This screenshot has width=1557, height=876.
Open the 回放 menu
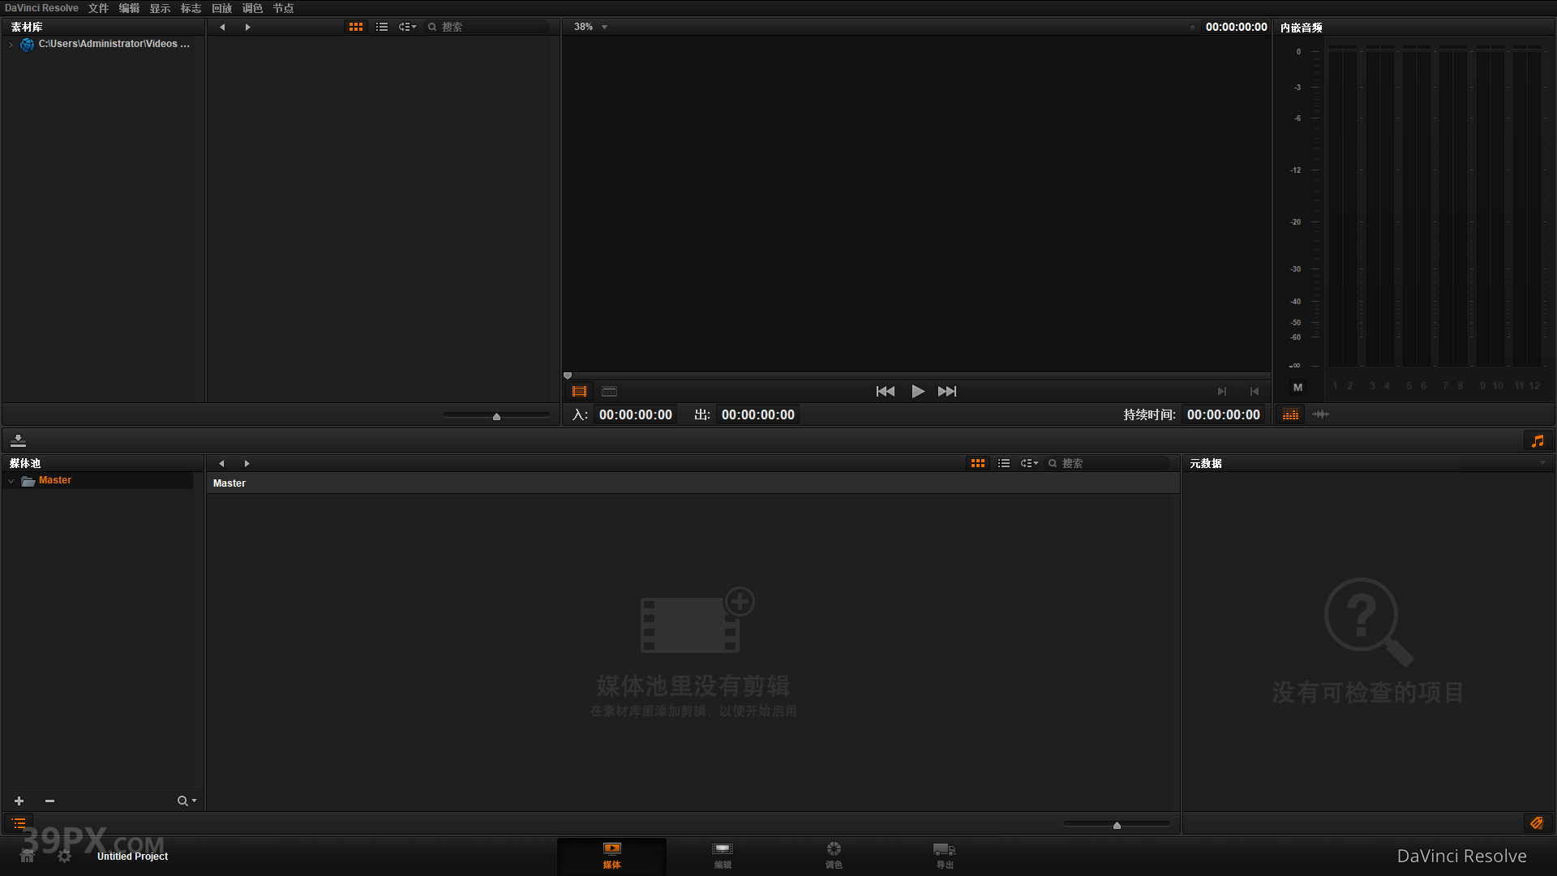click(x=221, y=8)
